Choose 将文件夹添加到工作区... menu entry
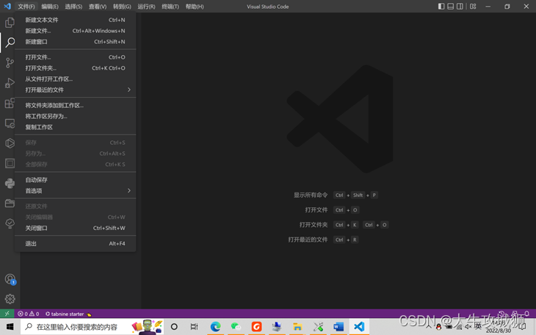The height and width of the screenshot is (335, 536). pyautogui.click(x=75, y=105)
